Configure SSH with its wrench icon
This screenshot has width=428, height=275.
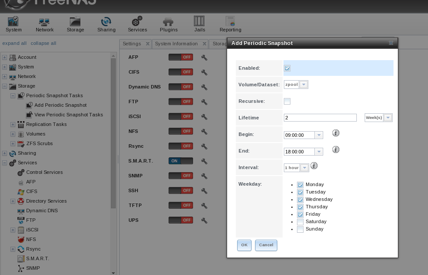[x=204, y=190]
